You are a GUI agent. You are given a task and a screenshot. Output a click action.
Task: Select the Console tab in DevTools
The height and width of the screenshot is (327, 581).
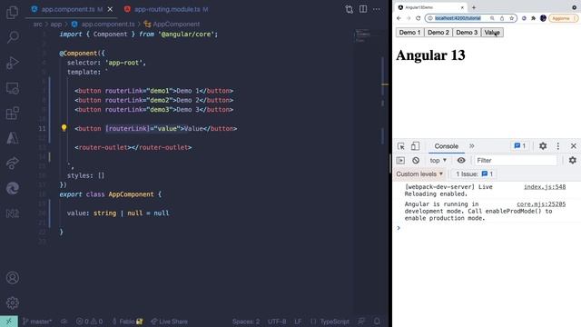click(446, 146)
